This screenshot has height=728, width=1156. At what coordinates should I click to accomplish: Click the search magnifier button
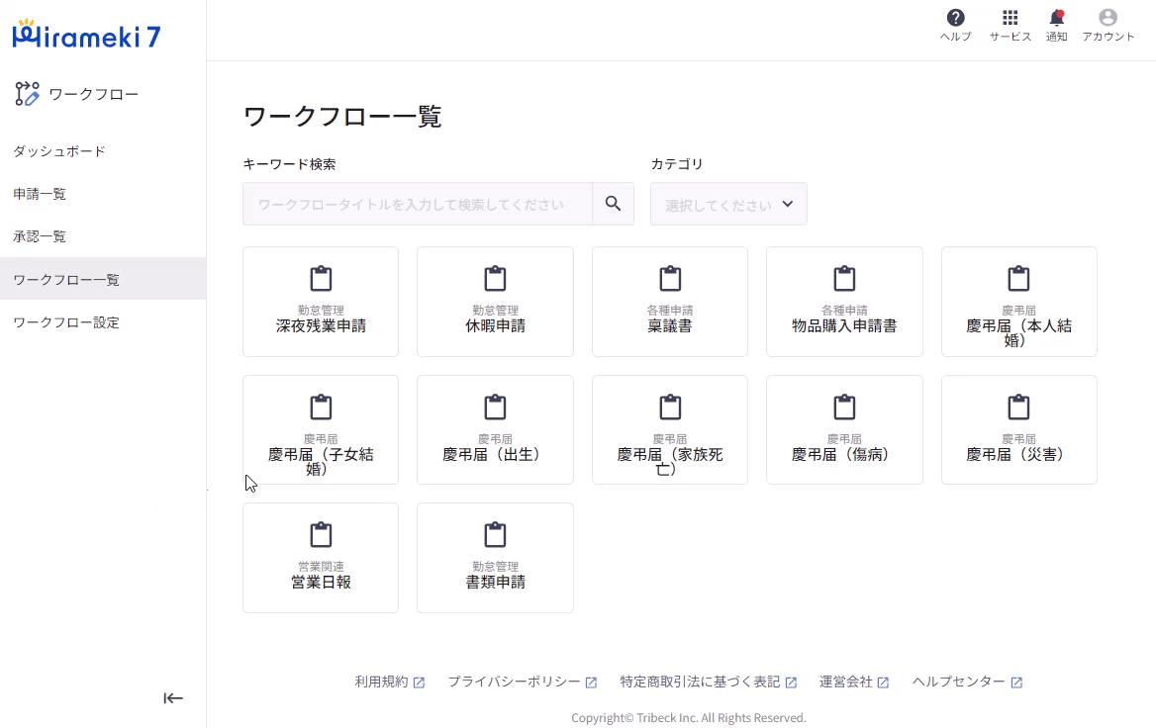click(x=613, y=204)
